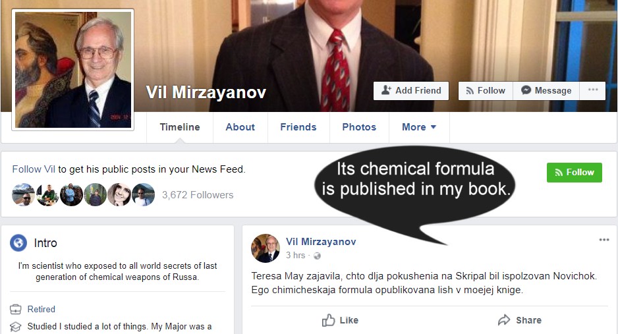Click the Follow Vil link

tap(34, 169)
